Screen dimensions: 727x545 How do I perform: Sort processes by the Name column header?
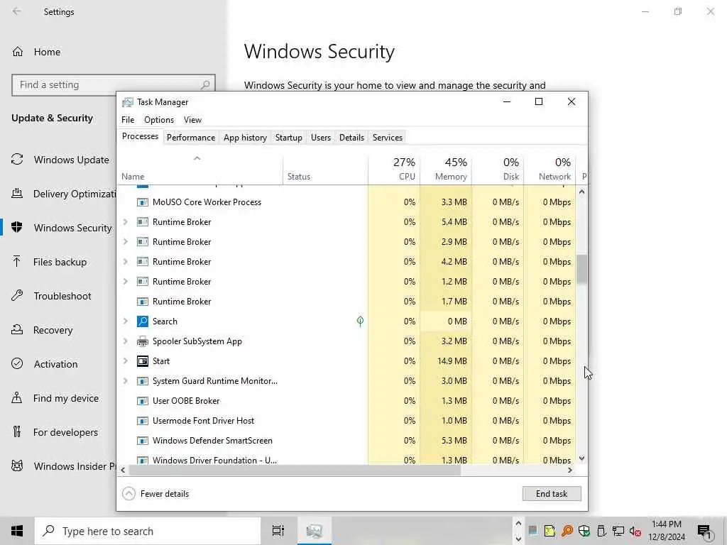pyautogui.click(x=199, y=169)
